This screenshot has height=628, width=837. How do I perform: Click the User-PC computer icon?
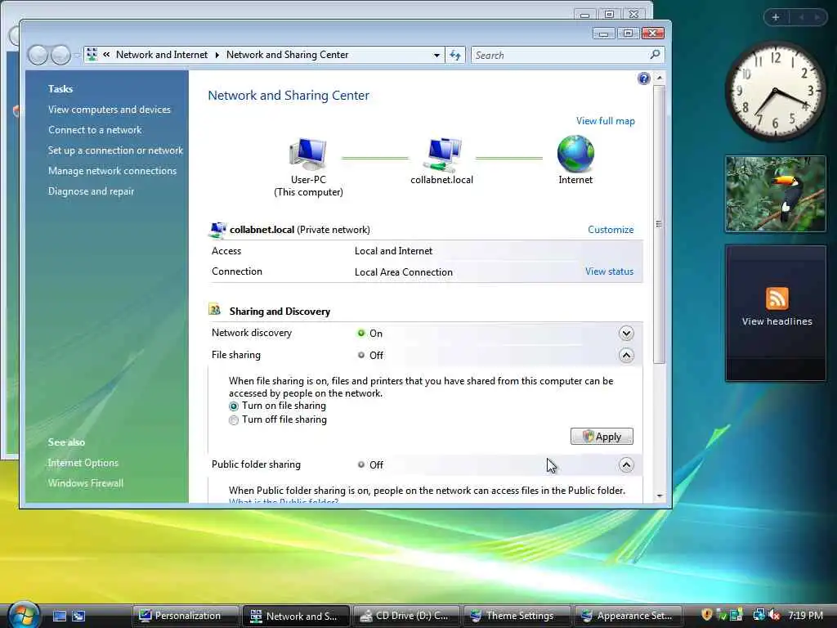(x=308, y=153)
